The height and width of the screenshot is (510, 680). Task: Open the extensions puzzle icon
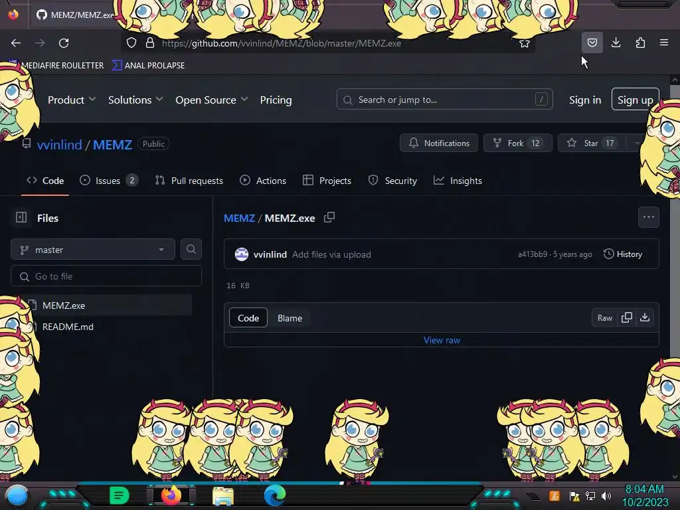click(640, 42)
